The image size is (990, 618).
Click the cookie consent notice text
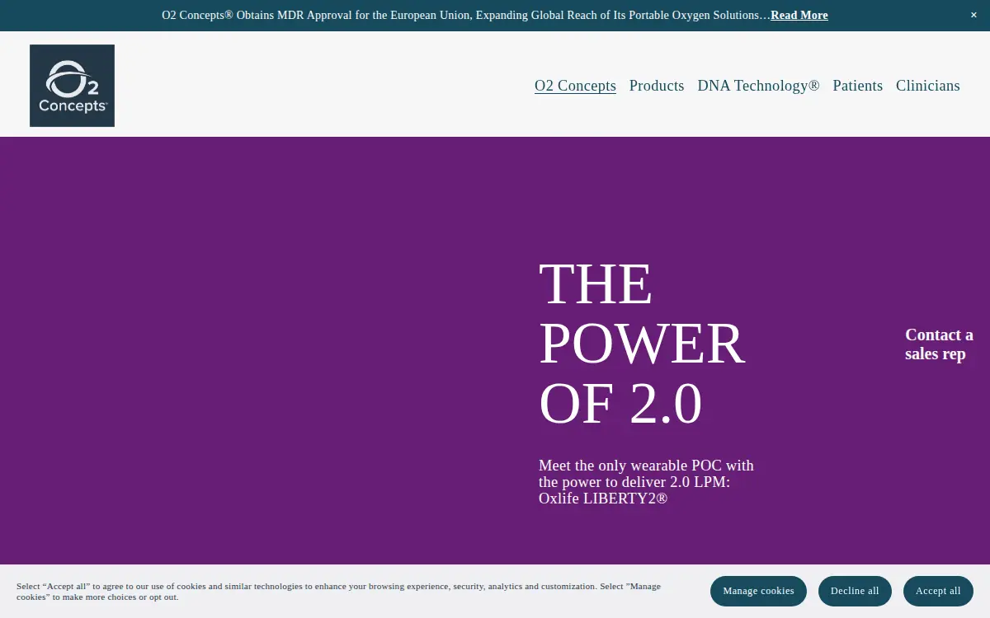point(339,592)
